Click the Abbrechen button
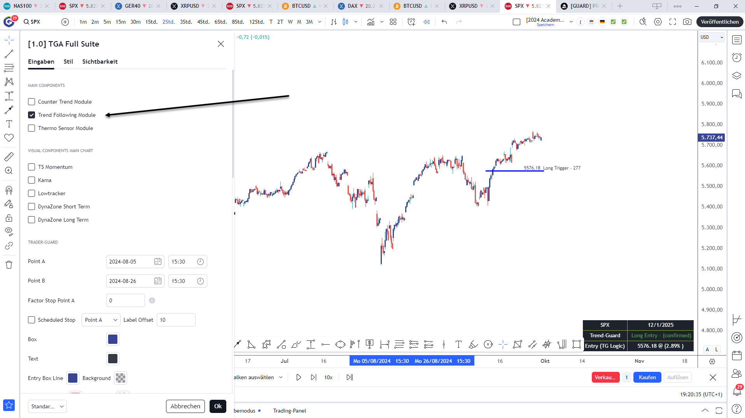 point(185,406)
